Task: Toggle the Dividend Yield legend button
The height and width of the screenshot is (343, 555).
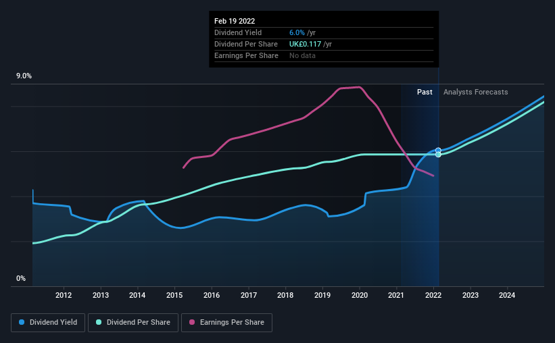Action: (x=48, y=323)
